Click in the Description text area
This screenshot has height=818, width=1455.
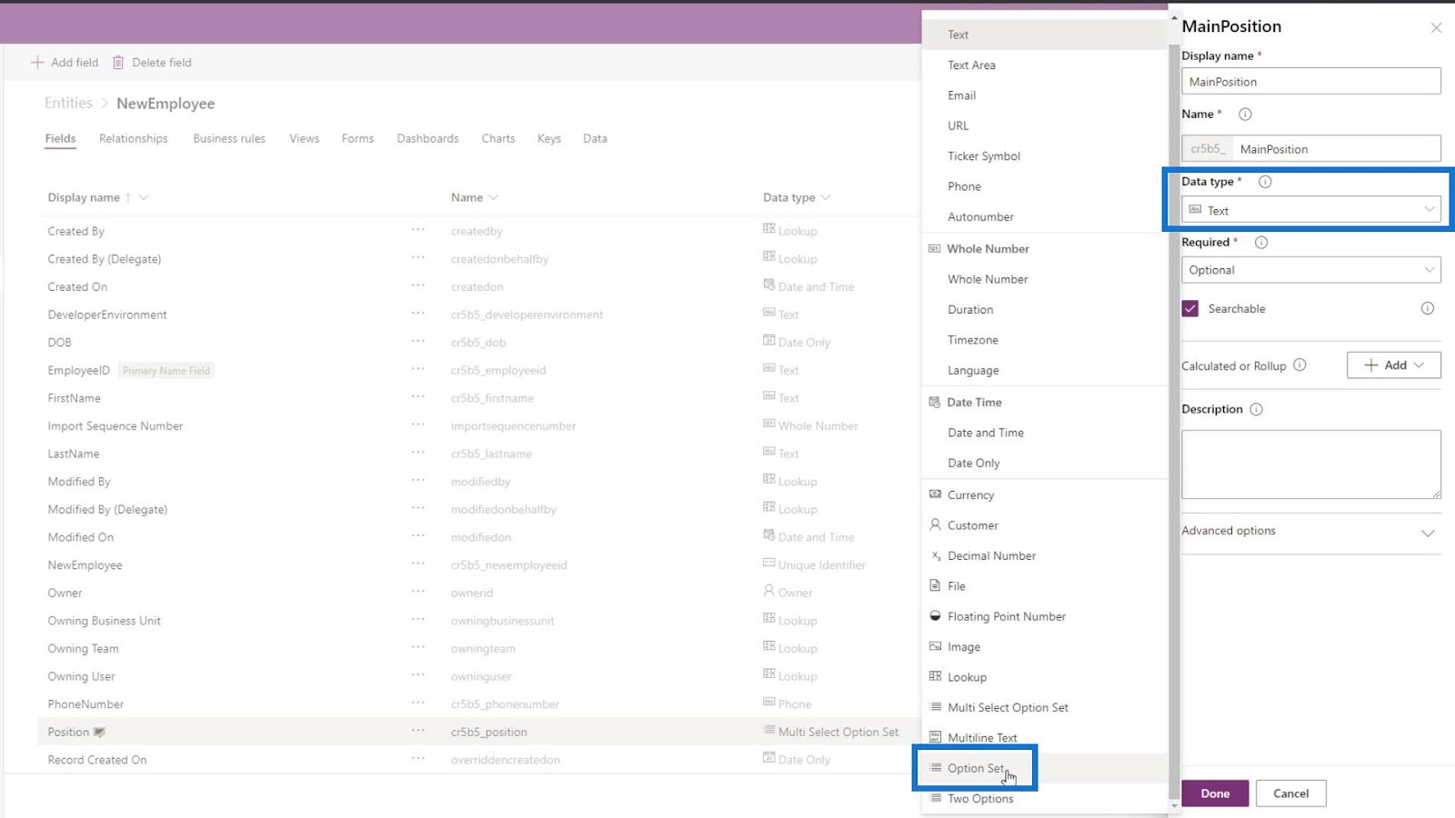coord(1310,464)
